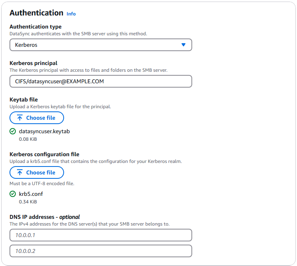The height and width of the screenshot is (266, 297).
Task: Click green checkmark next to datasyncuser.keytab
Action: tap(13, 131)
